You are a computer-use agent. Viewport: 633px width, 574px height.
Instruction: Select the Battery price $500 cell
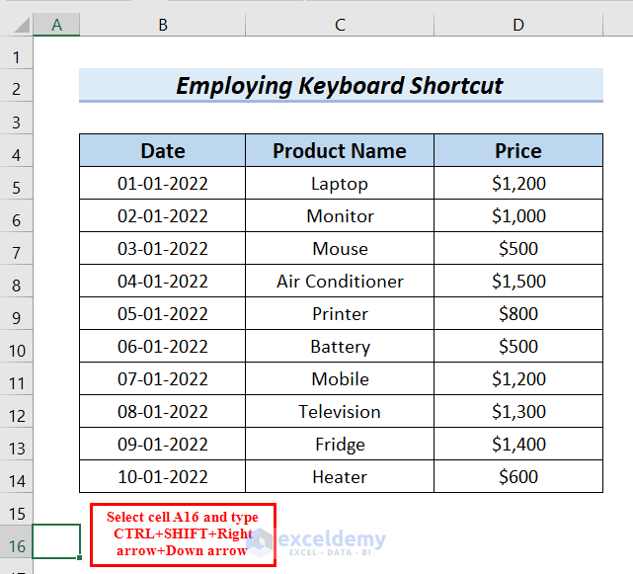click(518, 346)
